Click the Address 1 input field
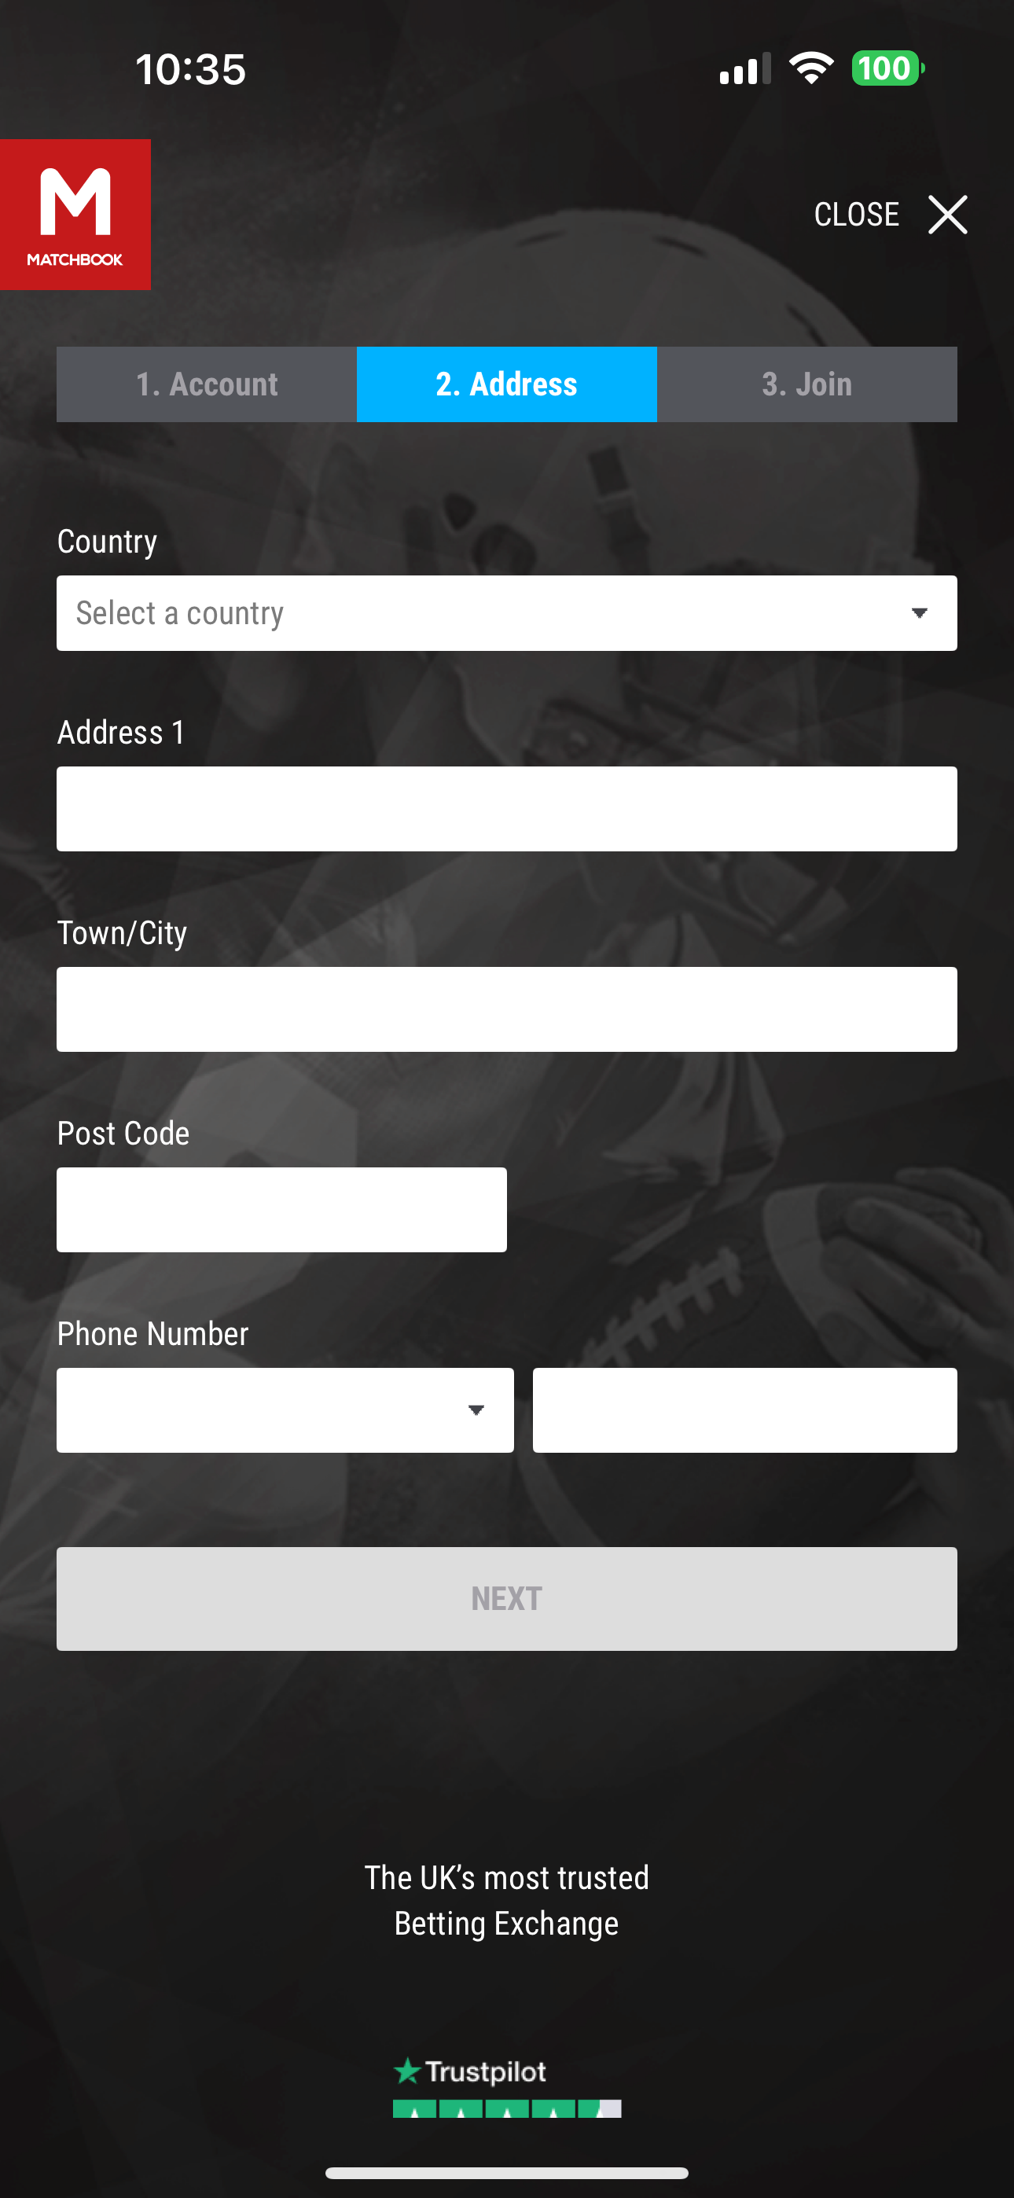 click(x=507, y=808)
